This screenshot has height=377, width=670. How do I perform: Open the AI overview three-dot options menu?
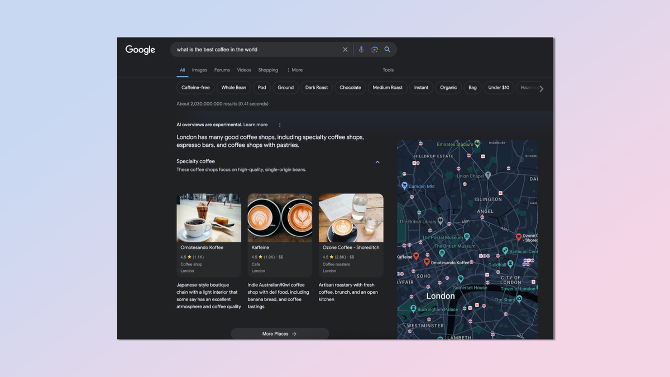coord(279,125)
